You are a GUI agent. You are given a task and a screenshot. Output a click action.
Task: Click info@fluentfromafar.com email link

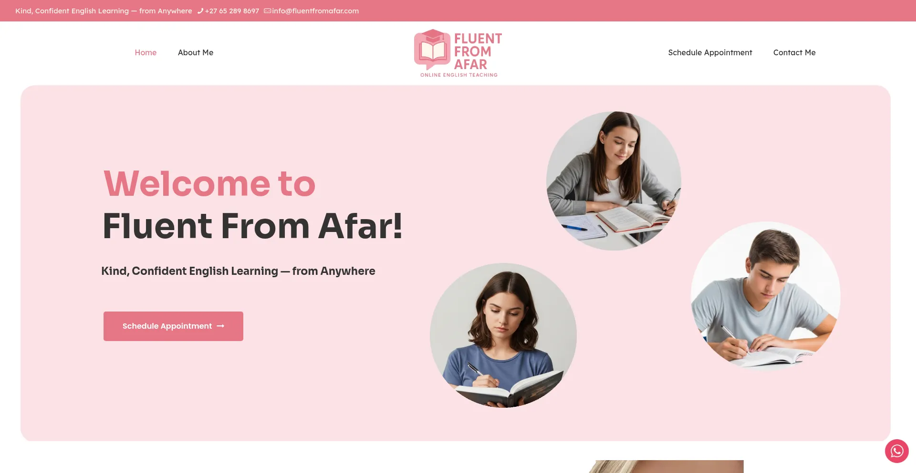315,11
